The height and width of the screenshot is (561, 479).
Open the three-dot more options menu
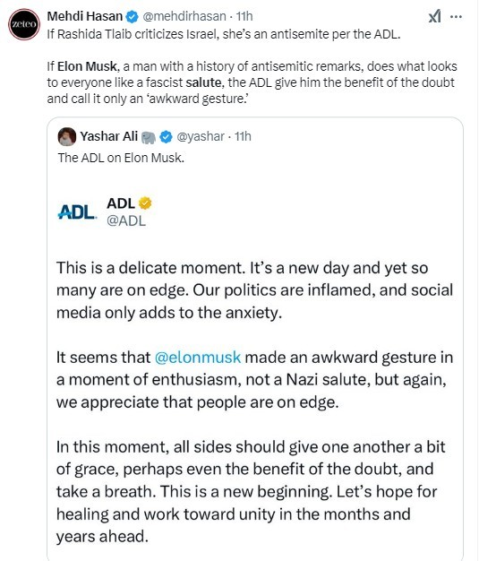(x=456, y=16)
